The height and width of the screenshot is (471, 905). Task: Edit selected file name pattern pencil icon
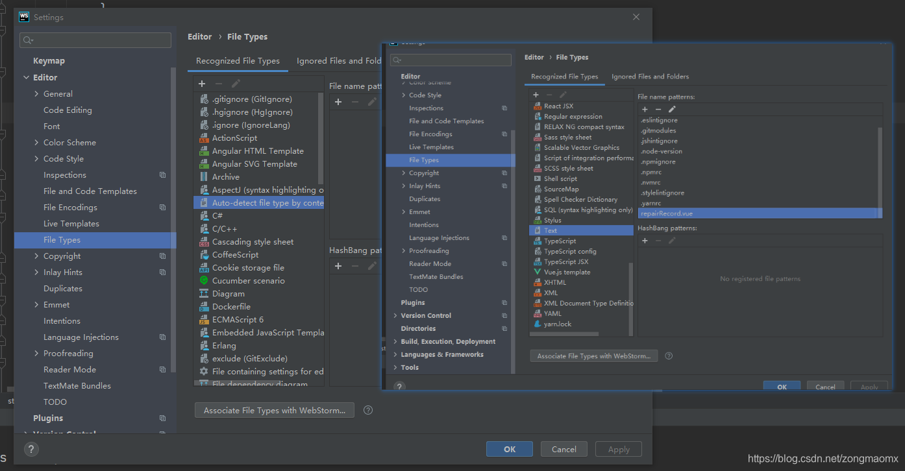[x=672, y=110]
